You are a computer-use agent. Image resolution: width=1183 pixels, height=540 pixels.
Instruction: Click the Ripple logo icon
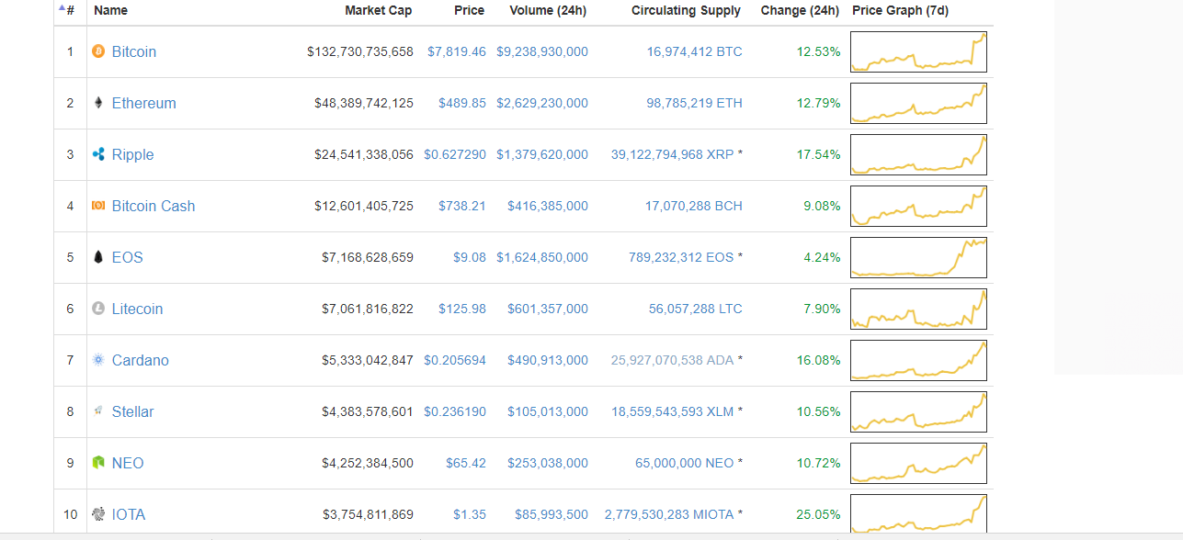coord(98,154)
